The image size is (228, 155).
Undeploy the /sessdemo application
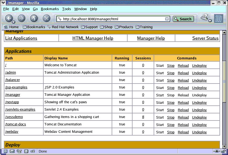[199, 117]
